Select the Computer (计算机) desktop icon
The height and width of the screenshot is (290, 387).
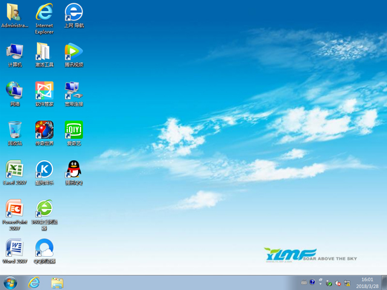pos(15,52)
